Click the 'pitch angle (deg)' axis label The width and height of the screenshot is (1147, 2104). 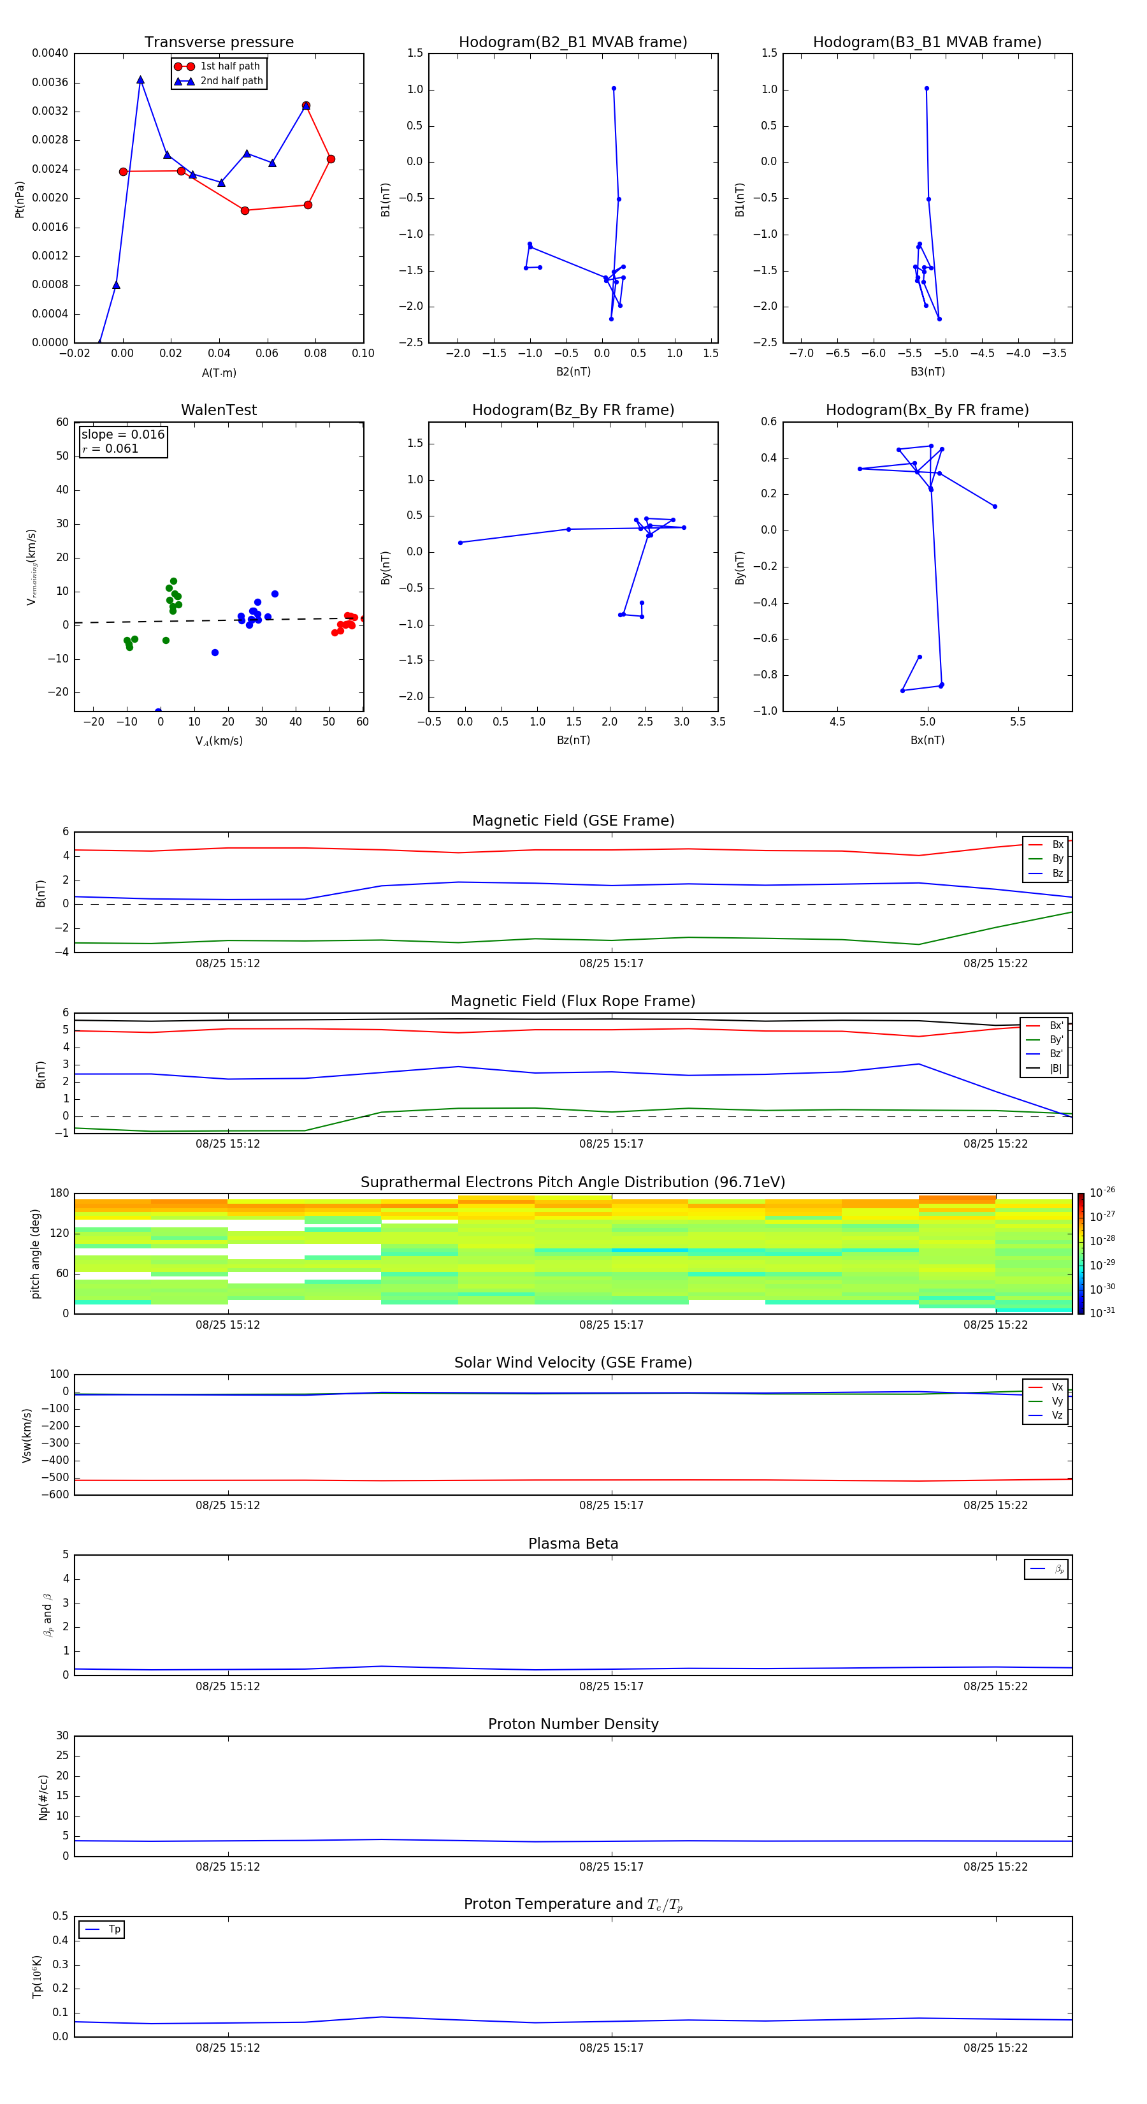[x=35, y=1253]
